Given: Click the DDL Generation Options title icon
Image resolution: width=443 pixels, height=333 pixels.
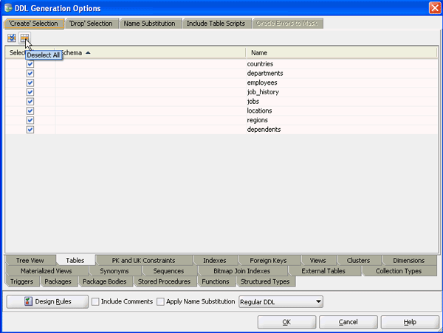Looking at the screenshot, I should (8, 8).
